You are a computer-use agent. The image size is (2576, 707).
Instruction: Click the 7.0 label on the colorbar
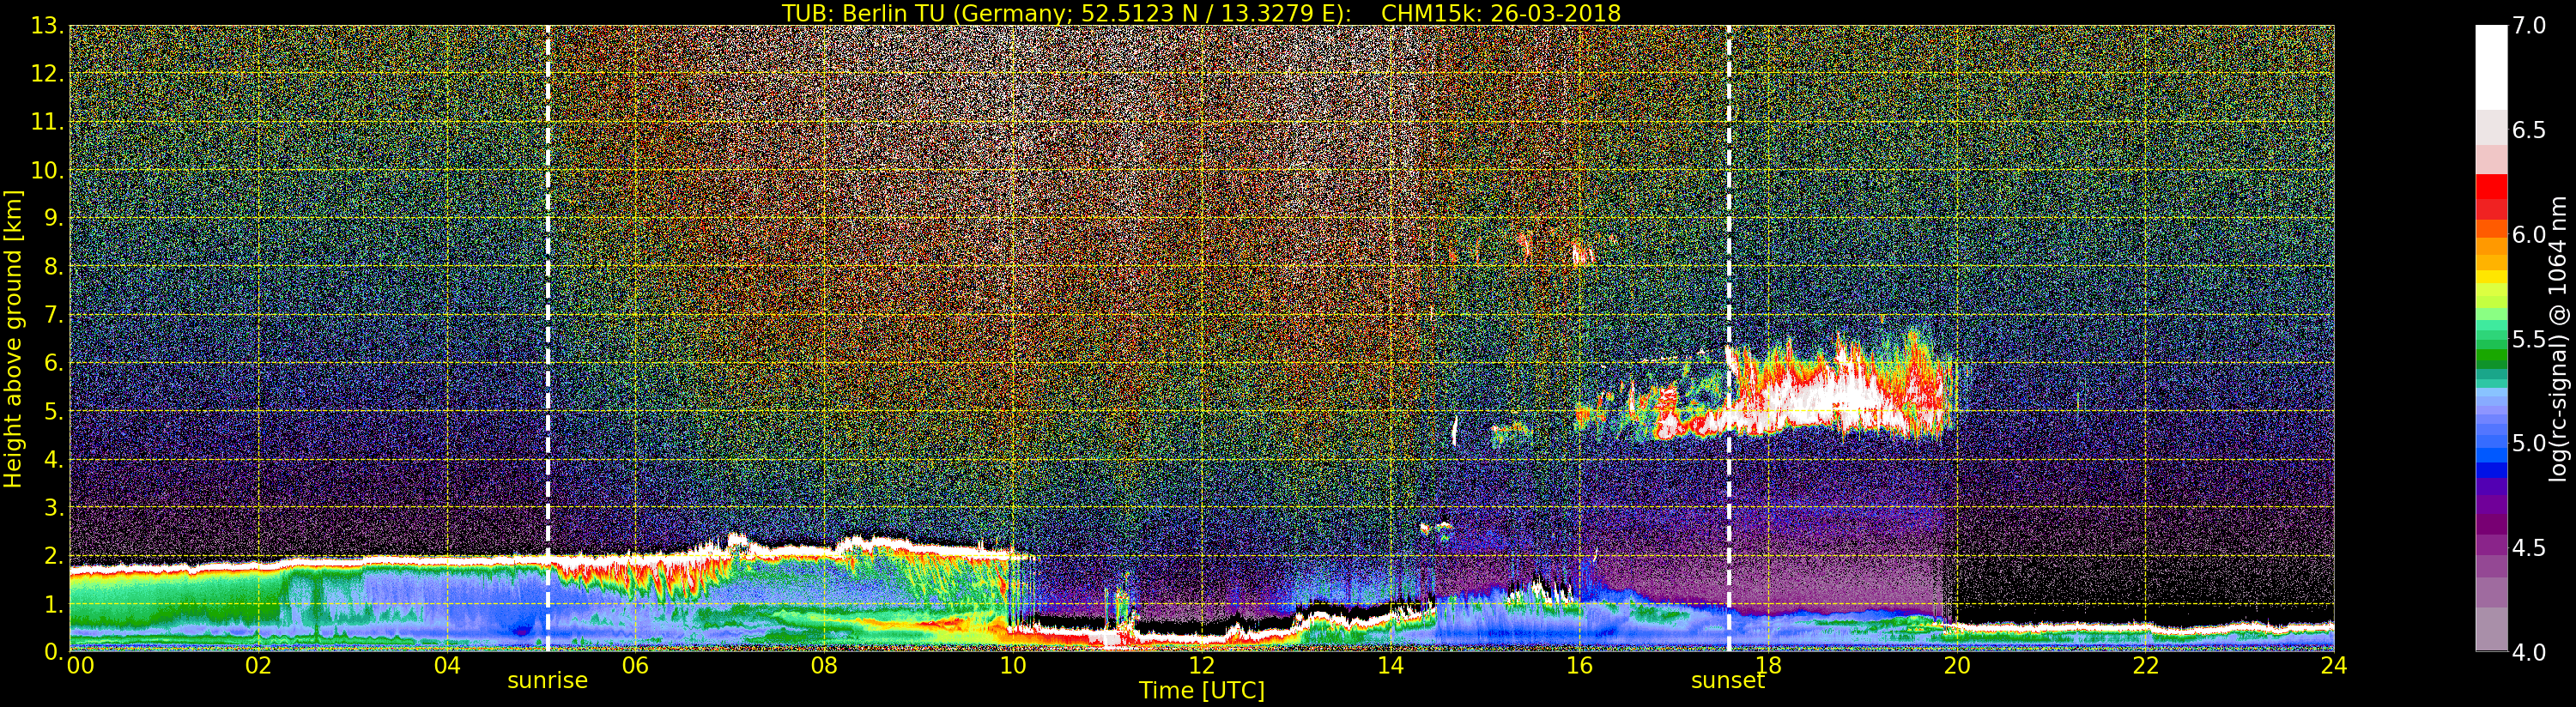(x=2530, y=26)
